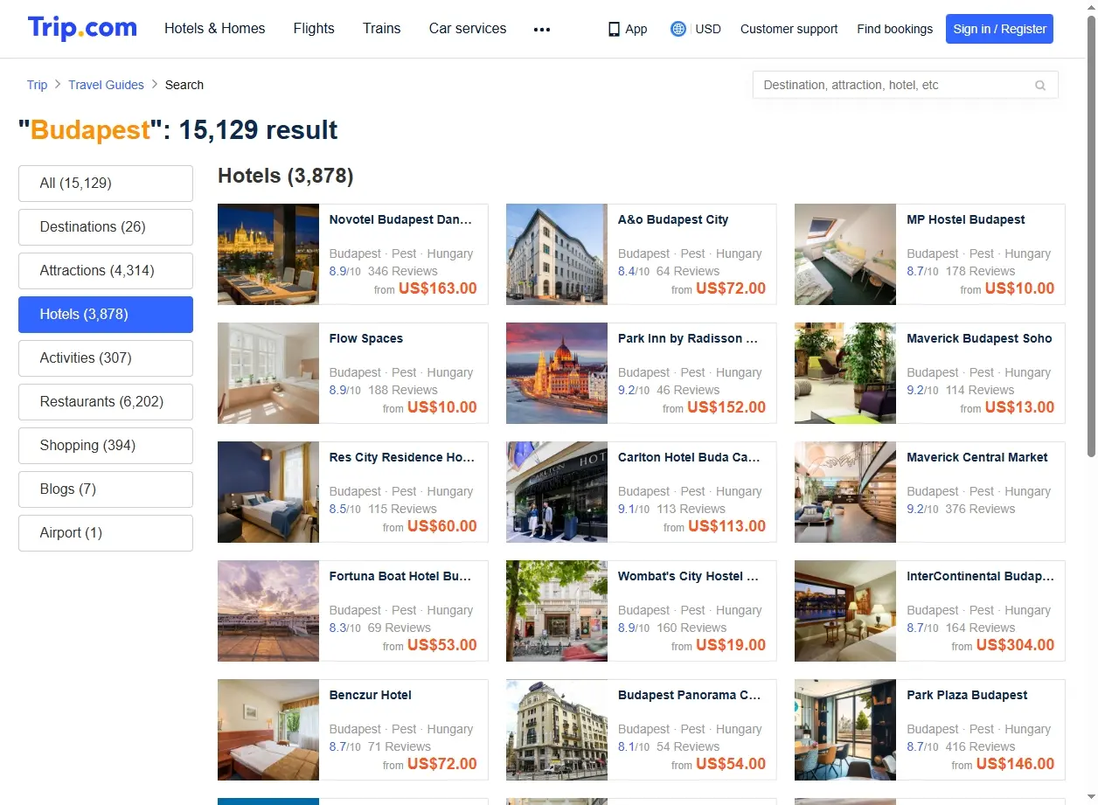Click 416 Reviews on Park Plaza

click(x=980, y=746)
